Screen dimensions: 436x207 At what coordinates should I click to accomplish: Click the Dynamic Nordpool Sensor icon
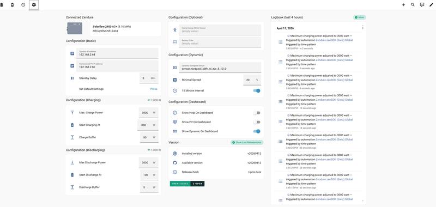(174, 67)
